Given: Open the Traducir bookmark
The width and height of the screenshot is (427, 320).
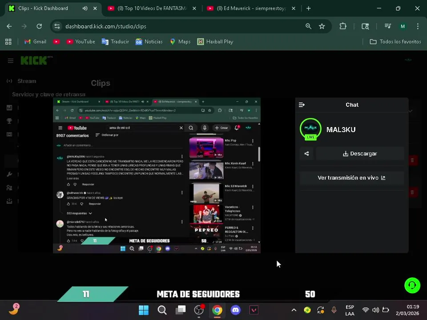Looking at the screenshot, I should [115, 42].
